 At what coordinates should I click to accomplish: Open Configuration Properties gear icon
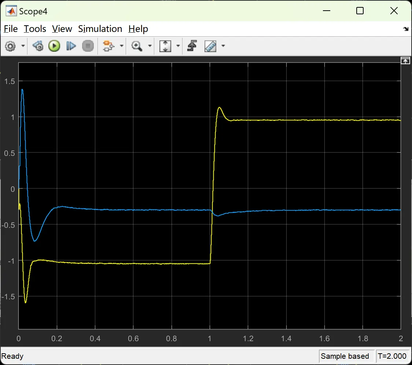(x=10, y=46)
